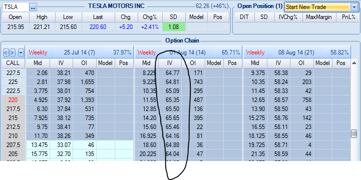This screenshot has height=180, width=361.
Task: Click the 65.35 IV cell for 01 Aug
Action: click(170, 100)
